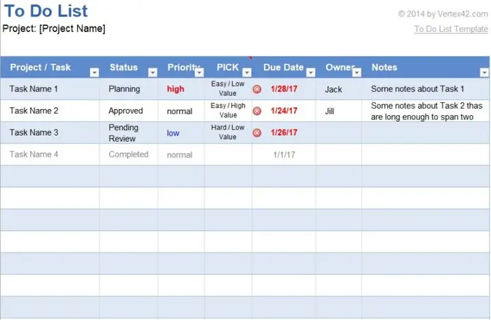Viewport: 491px width, 320px height.
Task: Click the red comment indicator on PICK header
Action: [250, 58]
